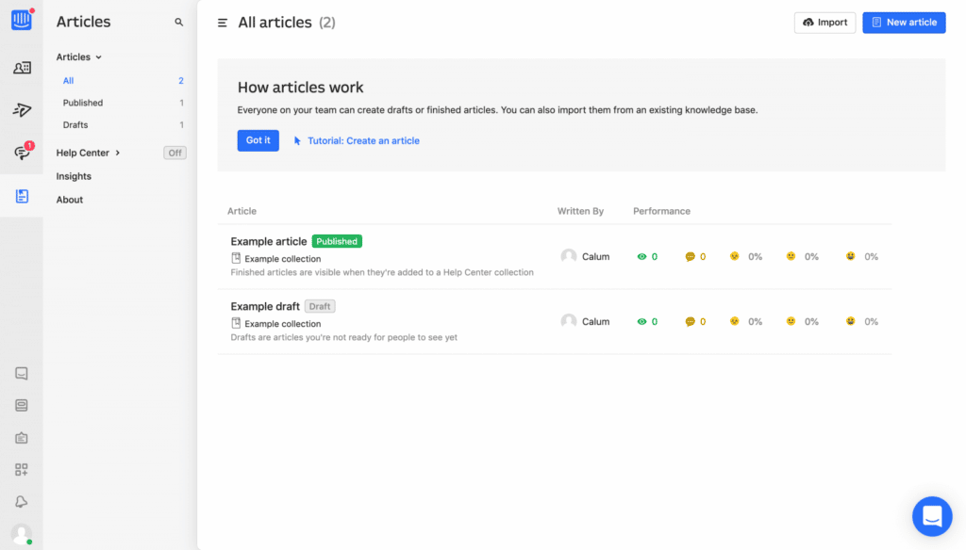
Task: Click the search magnifier in Articles panel
Action: (179, 22)
